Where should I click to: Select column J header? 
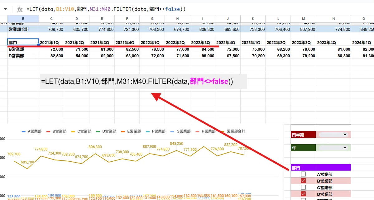coord(228,19)
